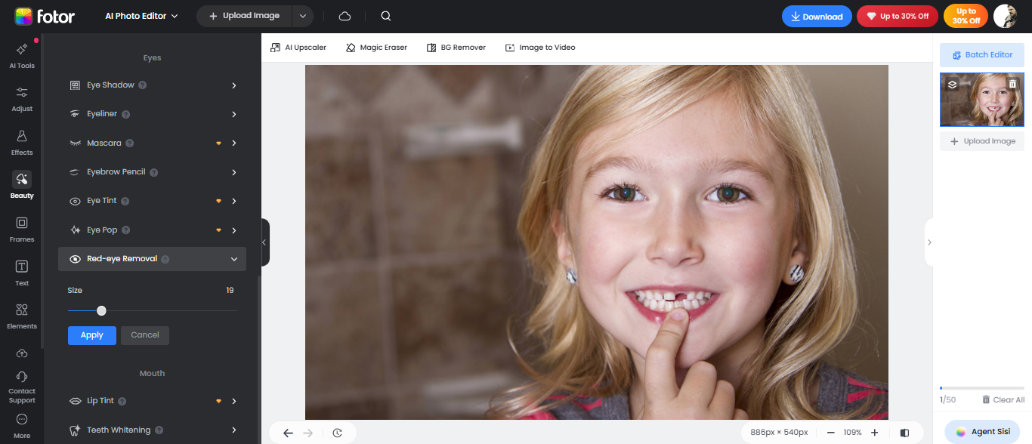Image resolution: width=1032 pixels, height=444 pixels.
Task: Expand the Eyebrow Pencil option
Action: (x=234, y=172)
